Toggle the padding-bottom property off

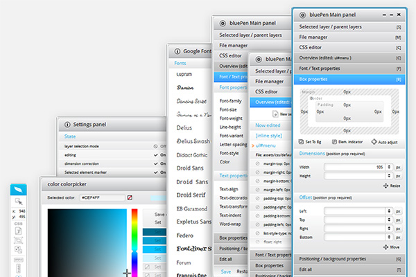(x=257, y=216)
